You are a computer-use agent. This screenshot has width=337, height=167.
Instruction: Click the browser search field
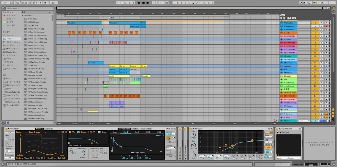tap(30, 8)
